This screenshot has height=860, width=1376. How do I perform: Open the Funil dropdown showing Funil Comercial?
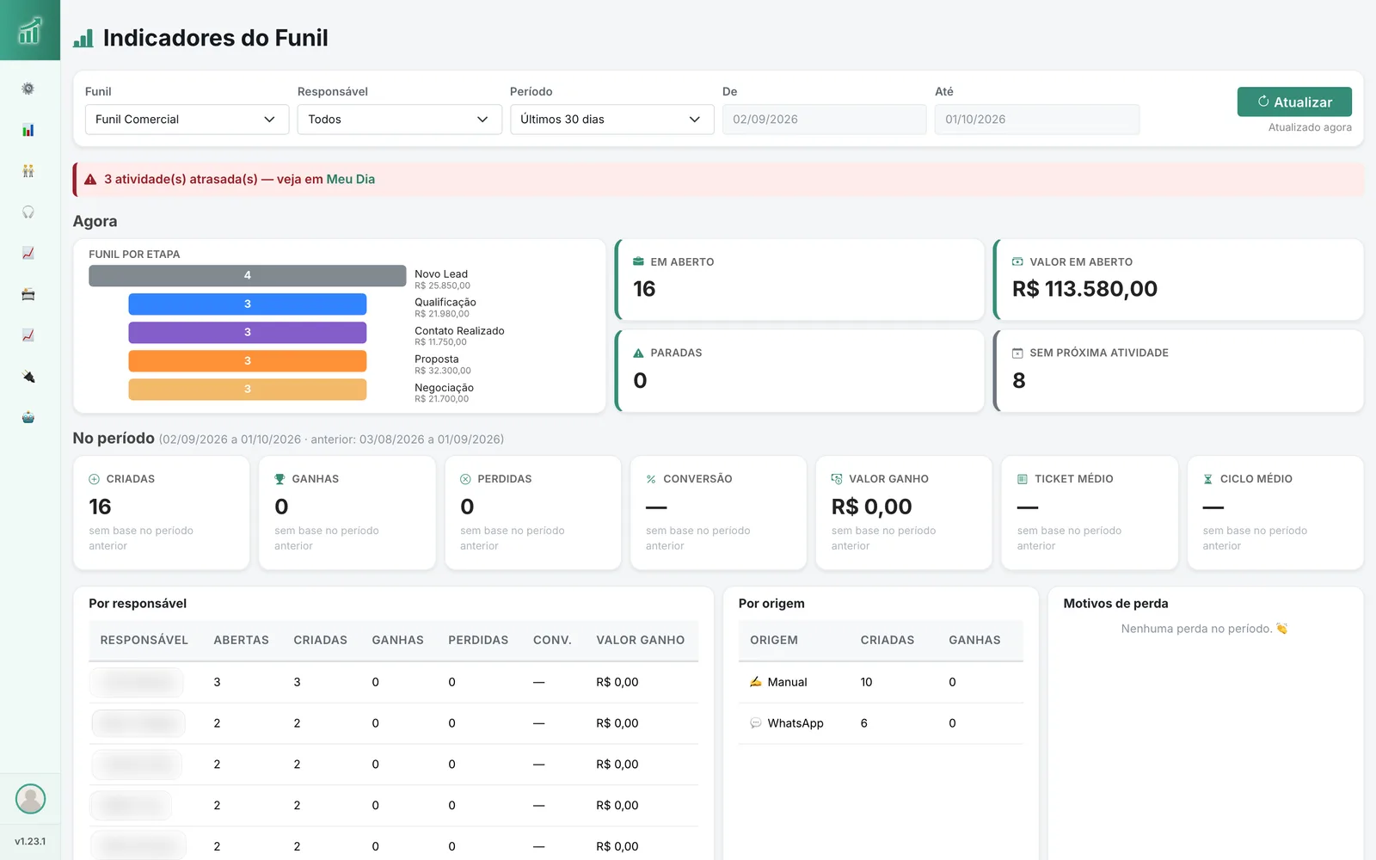point(187,120)
